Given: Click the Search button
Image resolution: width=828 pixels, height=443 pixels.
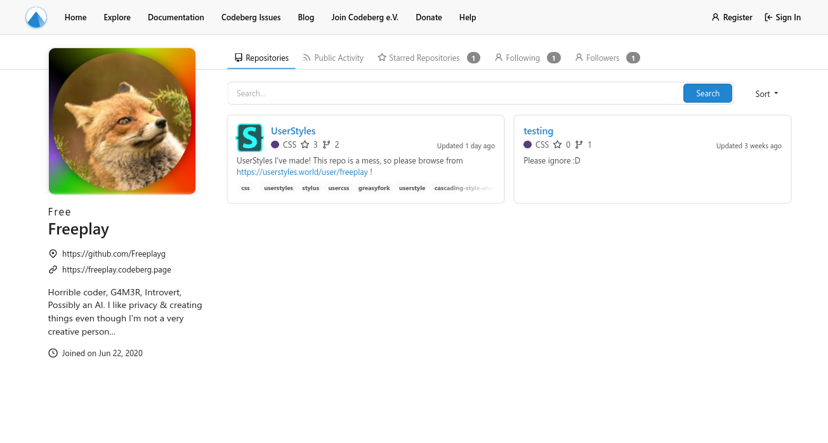Looking at the screenshot, I should pyautogui.click(x=707, y=93).
